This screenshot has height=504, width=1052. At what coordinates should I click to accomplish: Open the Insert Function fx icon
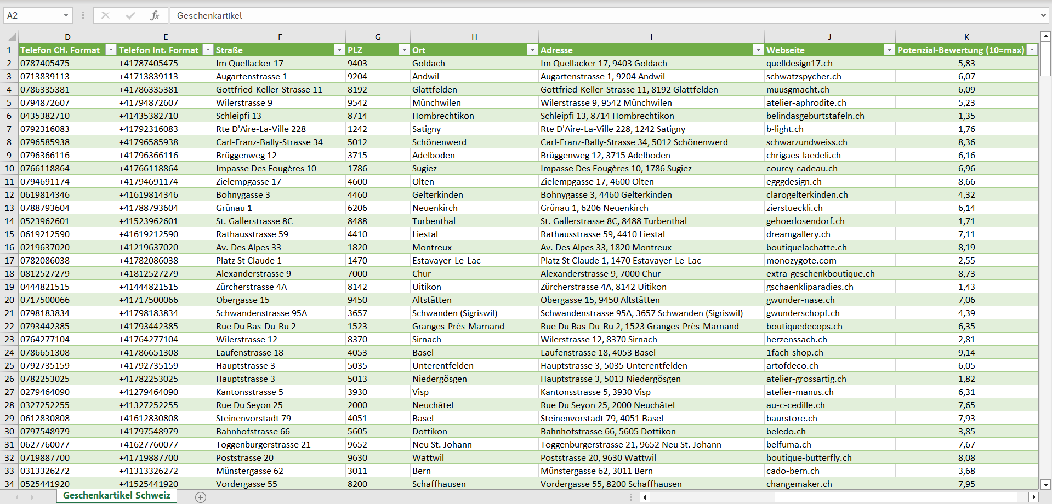pos(155,15)
